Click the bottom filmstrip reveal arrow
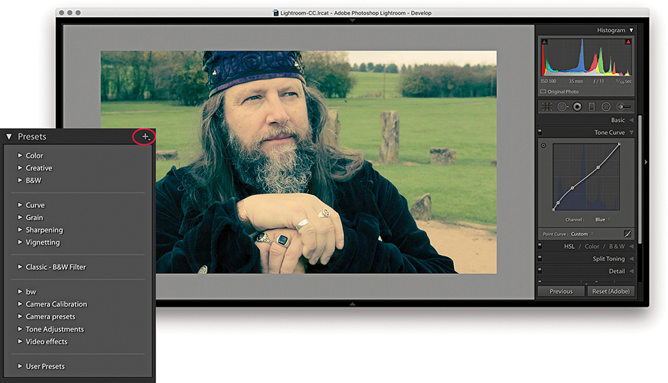 (352, 304)
